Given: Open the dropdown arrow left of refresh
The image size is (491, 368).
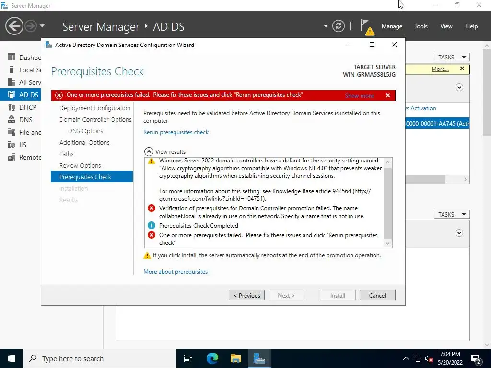Looking at the screenshot, I should pyautogui.click(x=326, y=26).
